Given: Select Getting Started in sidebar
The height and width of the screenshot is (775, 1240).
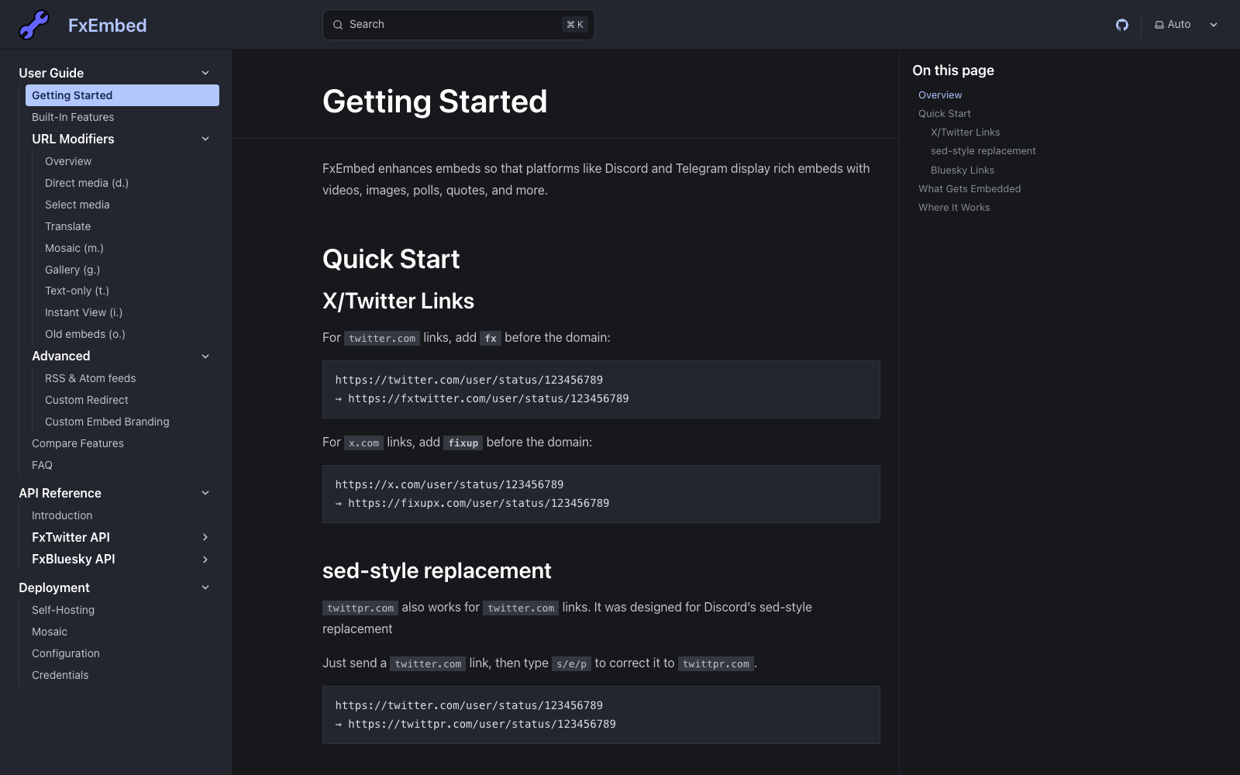Looking at the screenshot, I should point(122,95).
